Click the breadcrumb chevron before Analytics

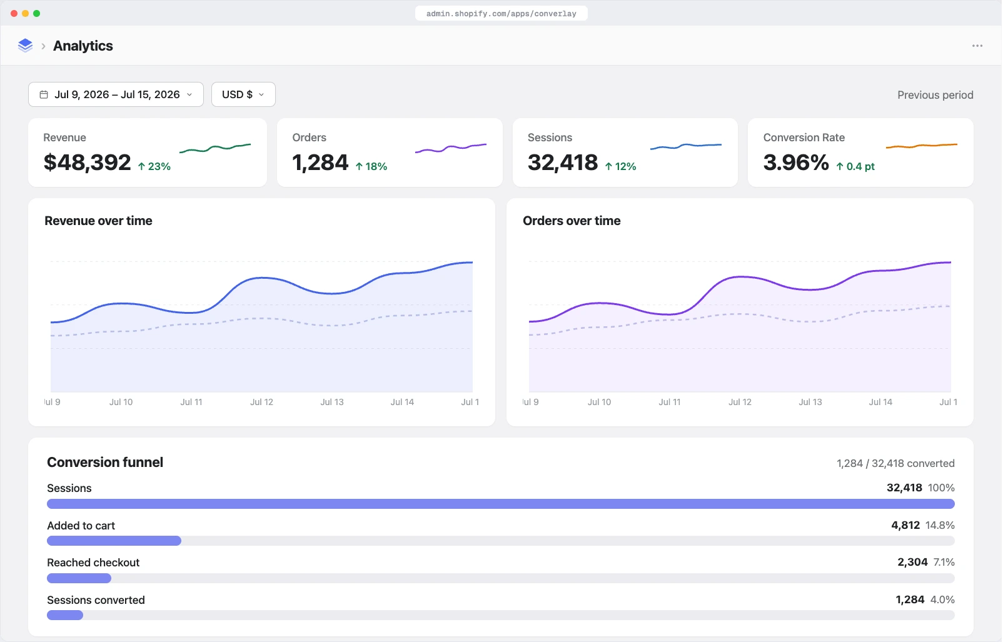coord(43,46)
